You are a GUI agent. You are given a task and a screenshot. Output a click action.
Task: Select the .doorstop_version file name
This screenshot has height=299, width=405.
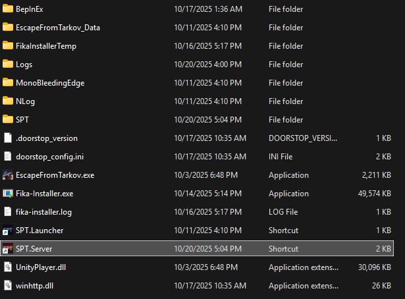click(x=47, y=138)
